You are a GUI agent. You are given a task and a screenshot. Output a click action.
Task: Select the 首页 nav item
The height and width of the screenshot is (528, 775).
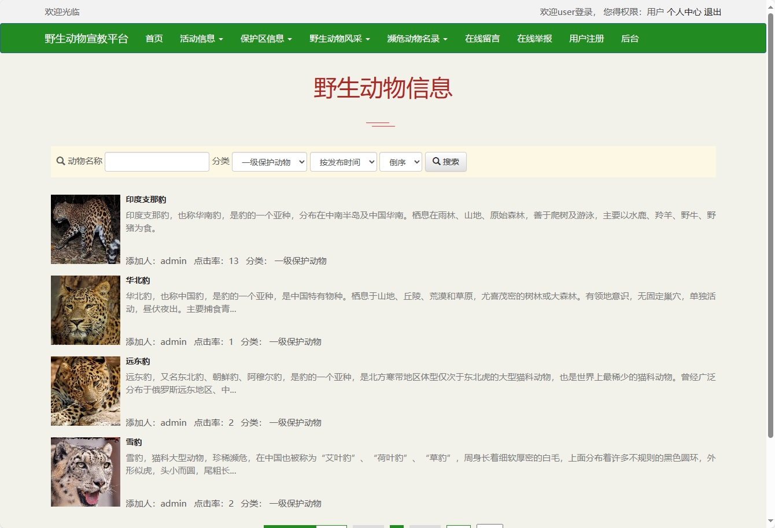coord(154,38)
